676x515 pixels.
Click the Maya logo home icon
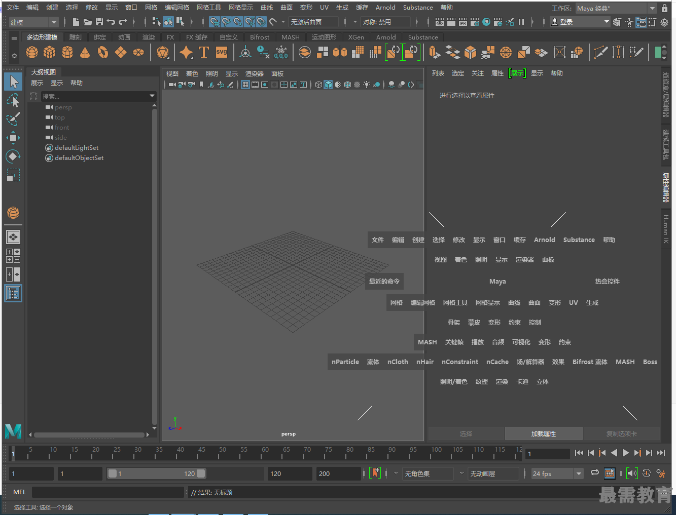[x=13, y=431]
